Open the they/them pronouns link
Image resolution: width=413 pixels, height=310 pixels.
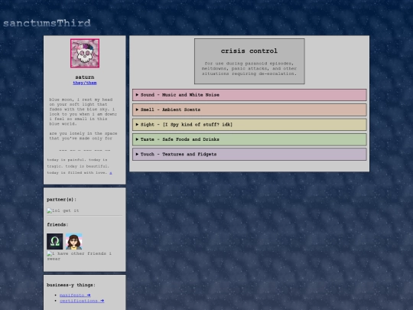coord(85,83)
